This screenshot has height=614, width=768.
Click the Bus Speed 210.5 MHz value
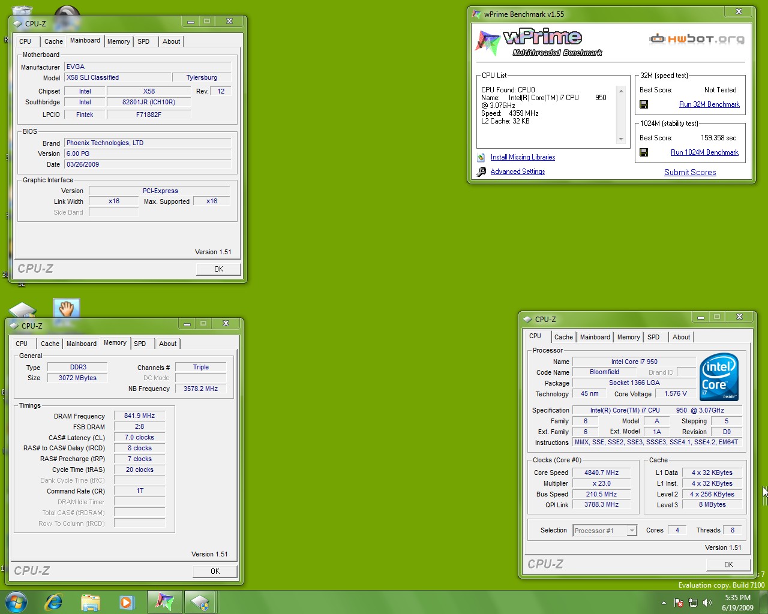point(601,495)
